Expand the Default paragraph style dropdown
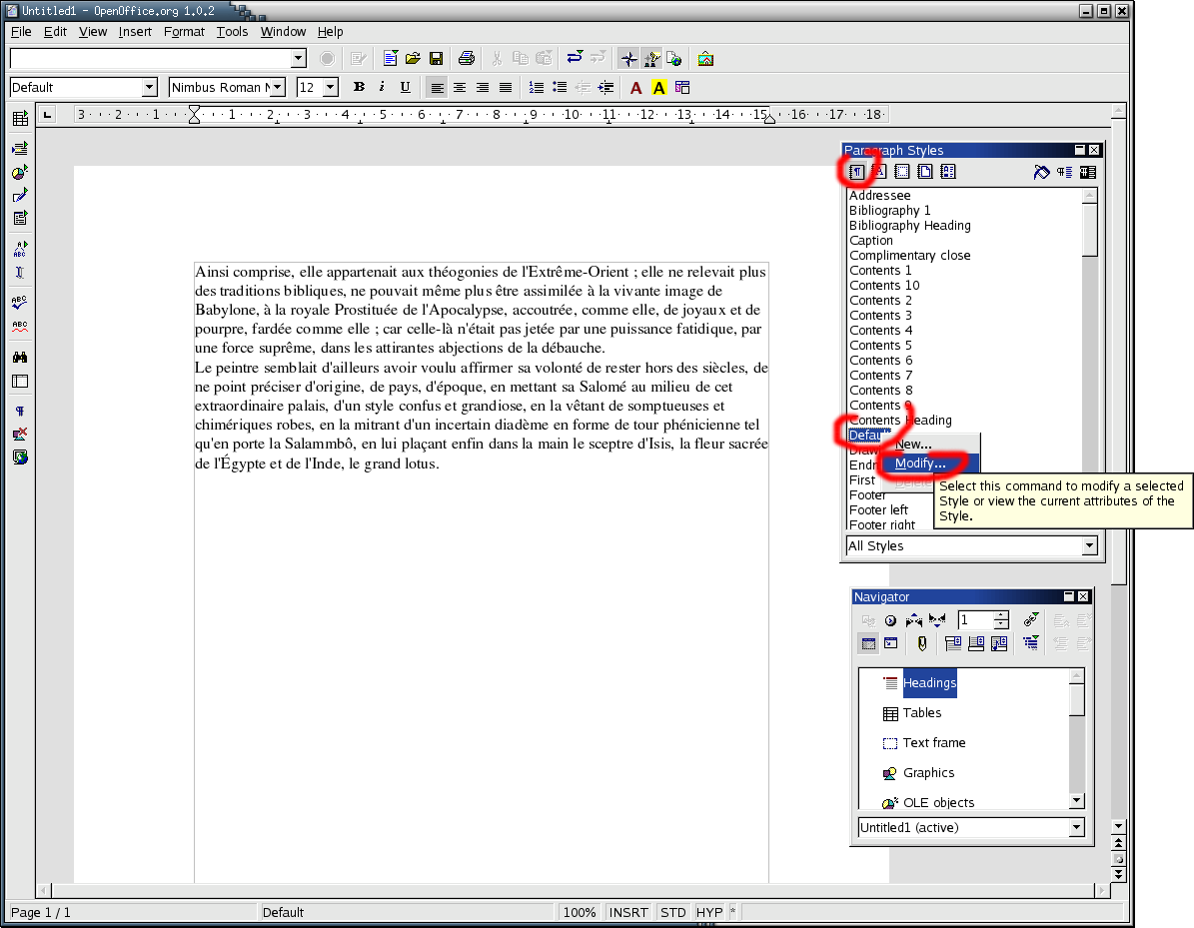Image resolution: width=1194 pixels, height=928 pixels. [149, 88]
